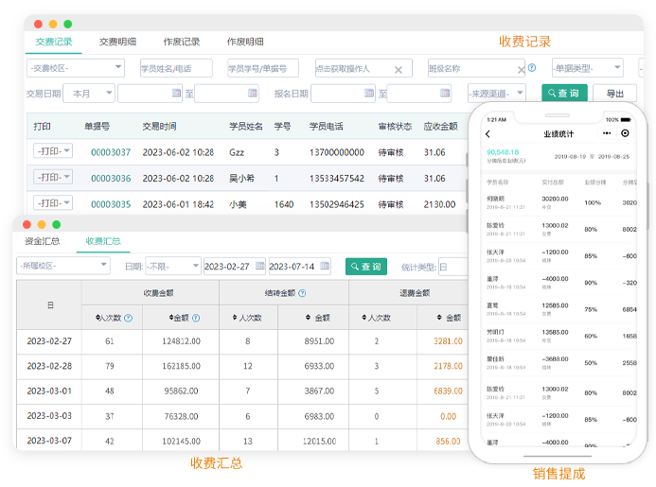The height and width of the screenshot is (487, 656).
Task: Switch to the 交费明细 tab
Action: pyautogui.click(x=117, y=42)
